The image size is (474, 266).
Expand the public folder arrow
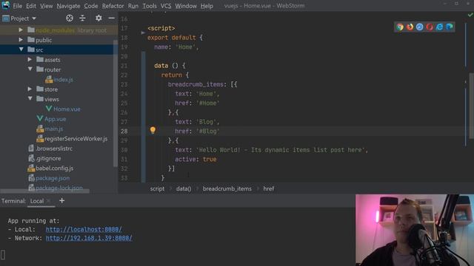21,40
